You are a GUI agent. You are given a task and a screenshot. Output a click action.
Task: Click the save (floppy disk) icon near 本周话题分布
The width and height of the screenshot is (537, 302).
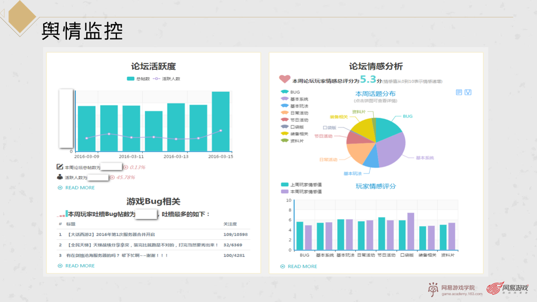pos(468,92)
